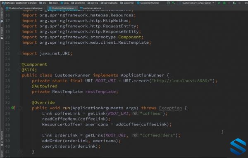
Task: Close the CustomerServiceApplication.java tab
Action: tap(45, 8)
